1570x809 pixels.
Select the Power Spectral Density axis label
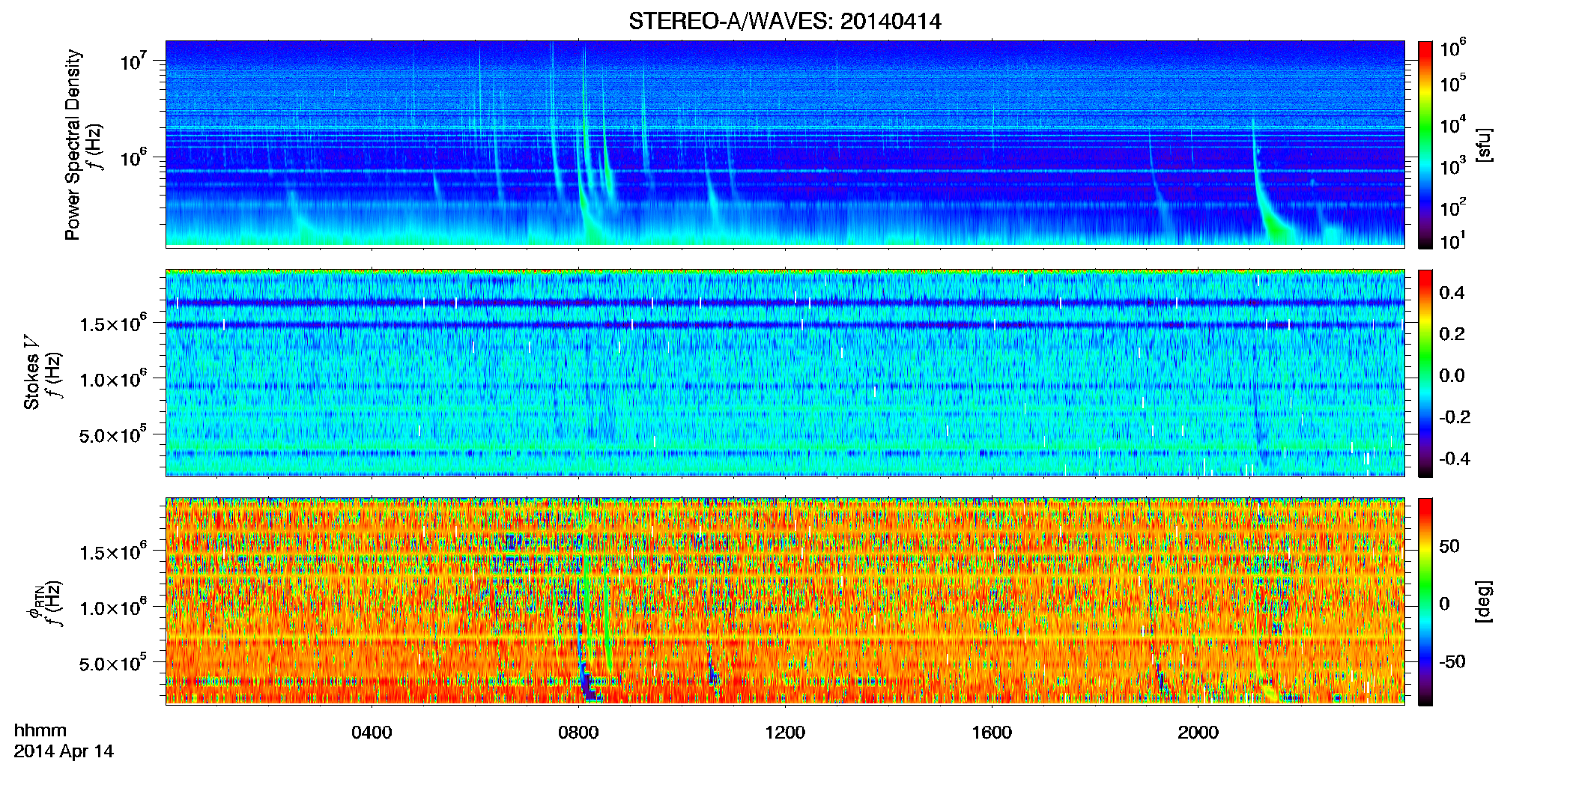pyautogui.click(x=73, y=145)
